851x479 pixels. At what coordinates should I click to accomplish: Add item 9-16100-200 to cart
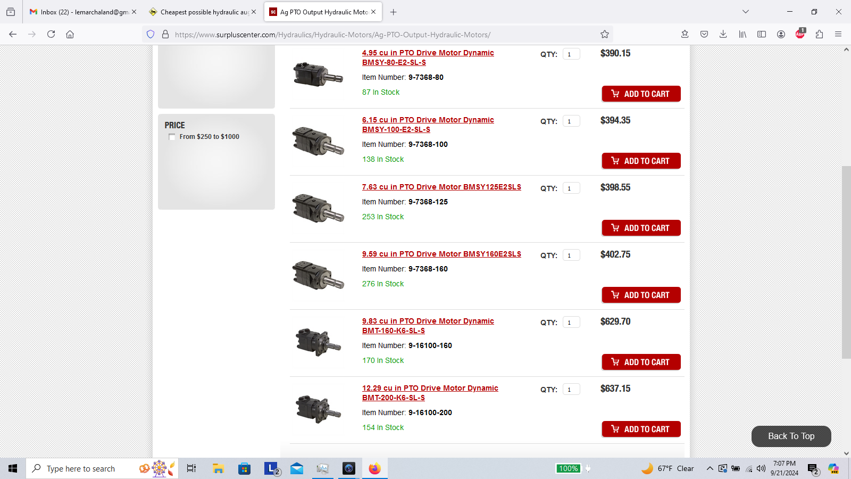click(x=641, y=429)
